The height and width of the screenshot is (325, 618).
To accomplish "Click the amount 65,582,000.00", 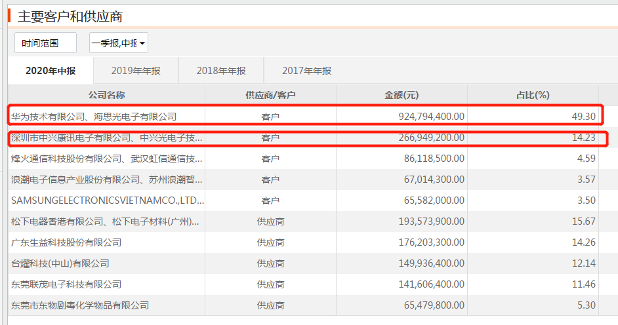I will [434, 201].
